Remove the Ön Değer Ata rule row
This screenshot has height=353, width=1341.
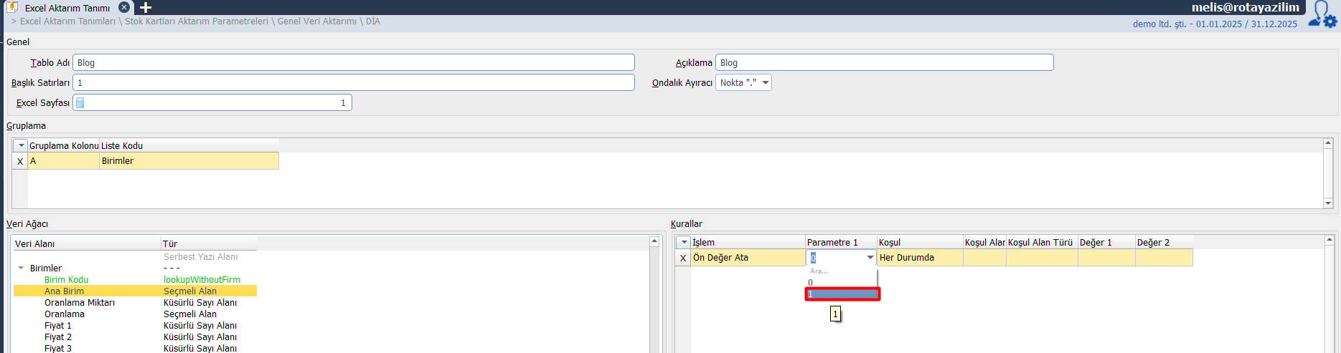(x=683, y=258)
